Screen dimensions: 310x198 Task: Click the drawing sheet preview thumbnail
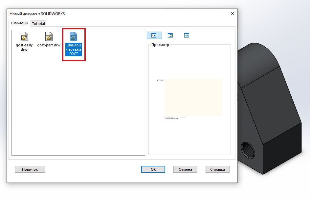coord(193,97)
